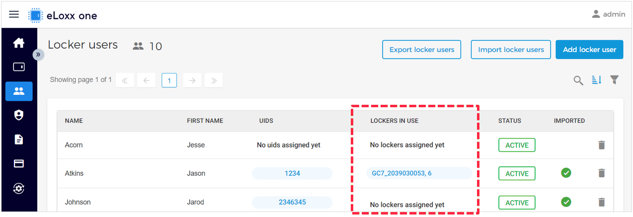Click STATUS column header
633x217 pixels.
point(510,121)
